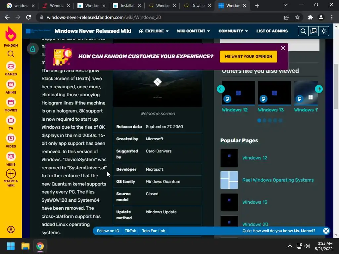The width and height of the screenshot is (339, 254).
Task: Click the Real Windows Operating Systems thumbnail
Action: point(229,180)
